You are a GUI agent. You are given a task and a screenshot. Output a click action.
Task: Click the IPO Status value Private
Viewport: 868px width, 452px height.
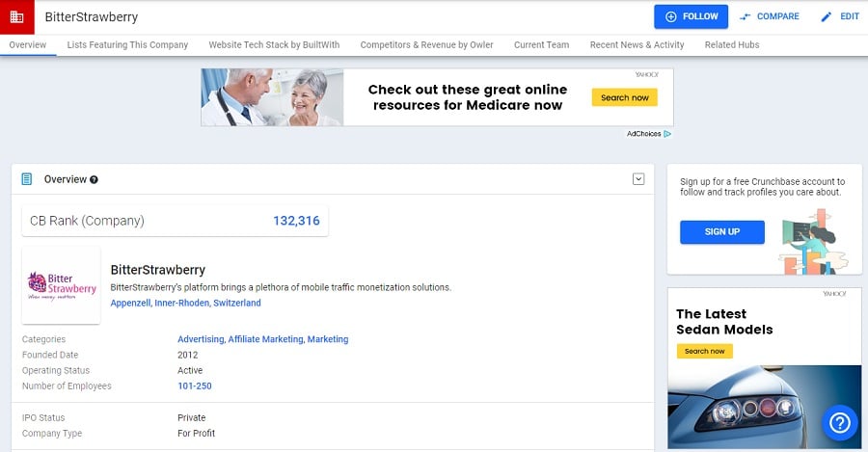pyautogui.click(x=192, y=417)
